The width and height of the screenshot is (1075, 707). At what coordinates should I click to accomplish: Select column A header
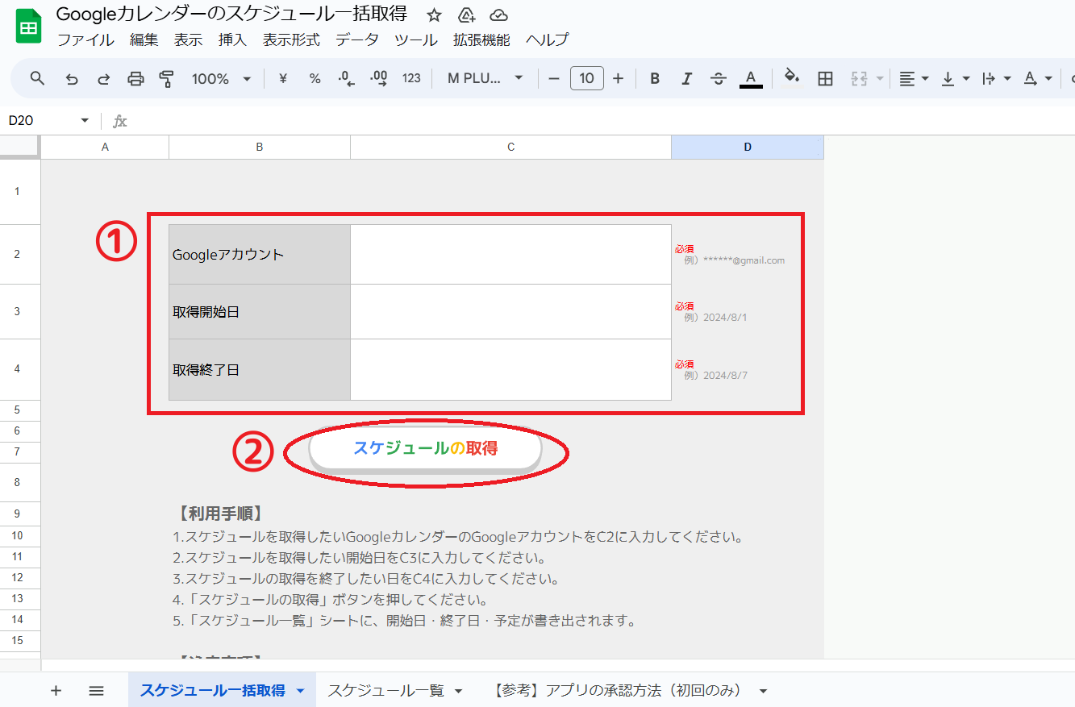[x=105, y=147]
